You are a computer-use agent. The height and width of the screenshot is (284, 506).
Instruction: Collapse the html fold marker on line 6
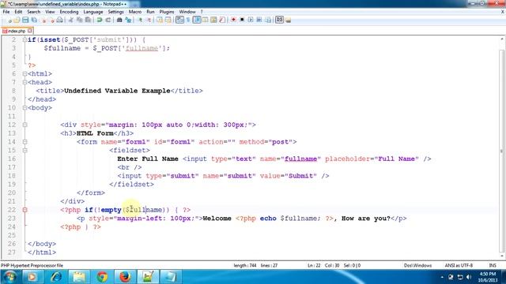[x=25, y=73]
